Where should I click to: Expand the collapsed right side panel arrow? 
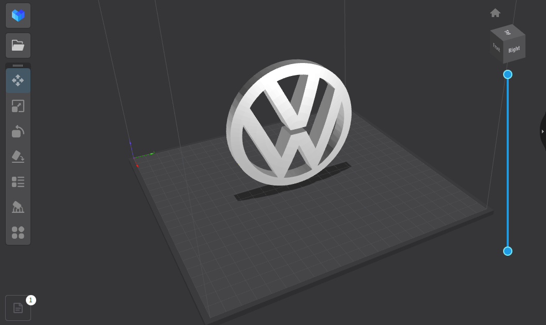tap(542, 132)
